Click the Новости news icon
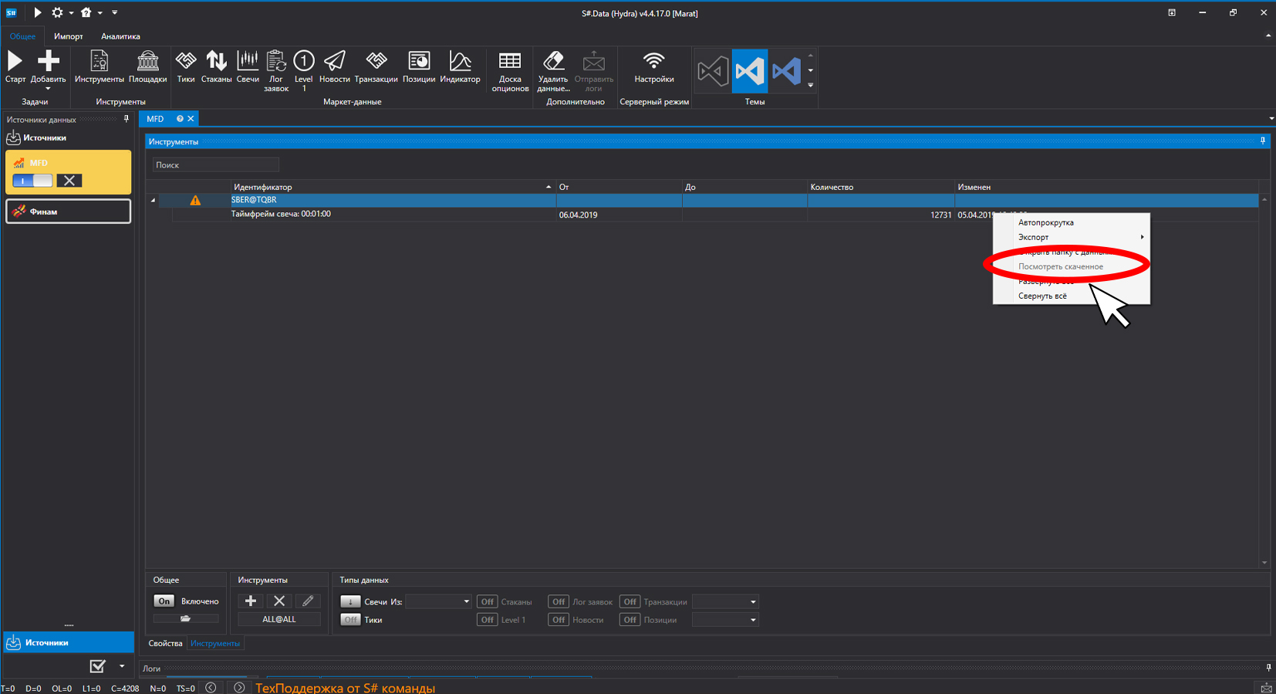The width and height of the screenshot is (1276, 694). click(x=334, y=67)
